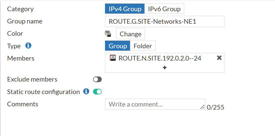Set Type to Group
The image size is (275, 136).
[118, 46]
